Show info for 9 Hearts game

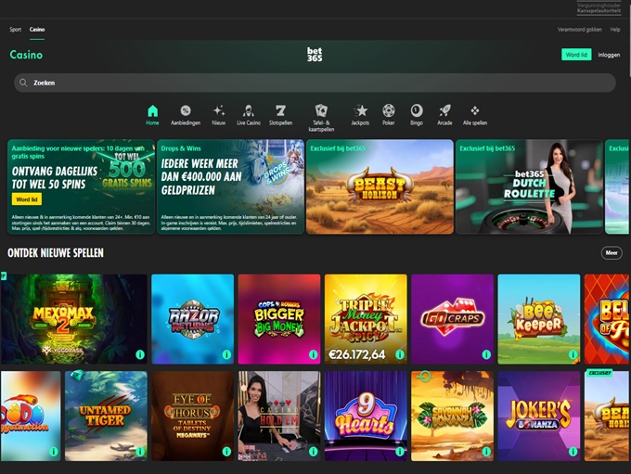(400, 452)
